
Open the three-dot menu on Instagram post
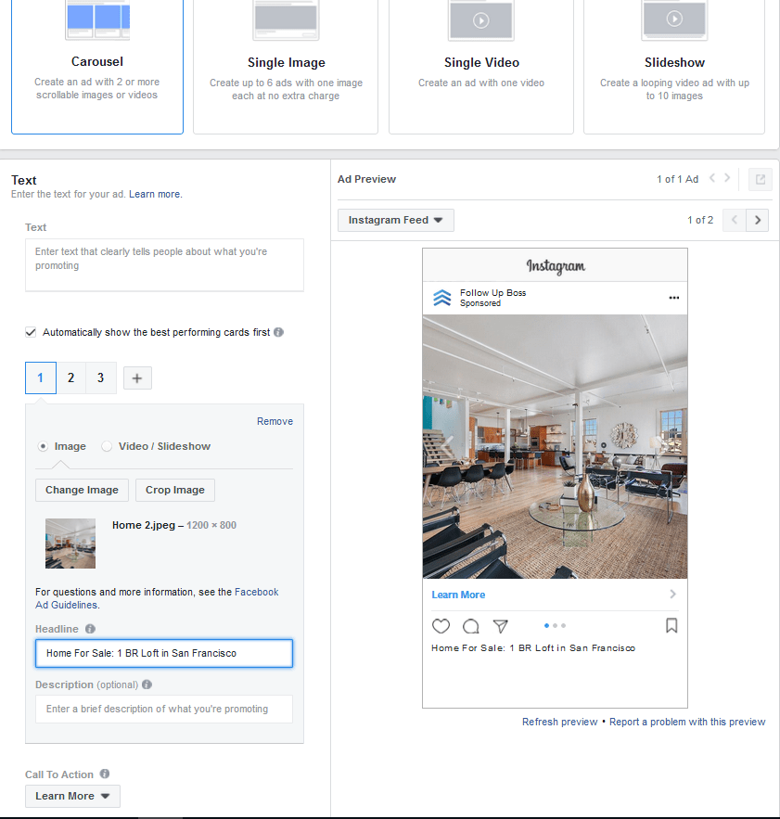674,298
